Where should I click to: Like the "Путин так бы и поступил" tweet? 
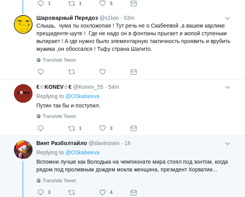pos(103,128)
